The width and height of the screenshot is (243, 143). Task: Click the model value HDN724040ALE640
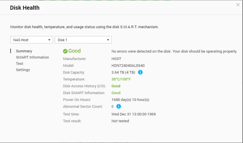point(128,65)
